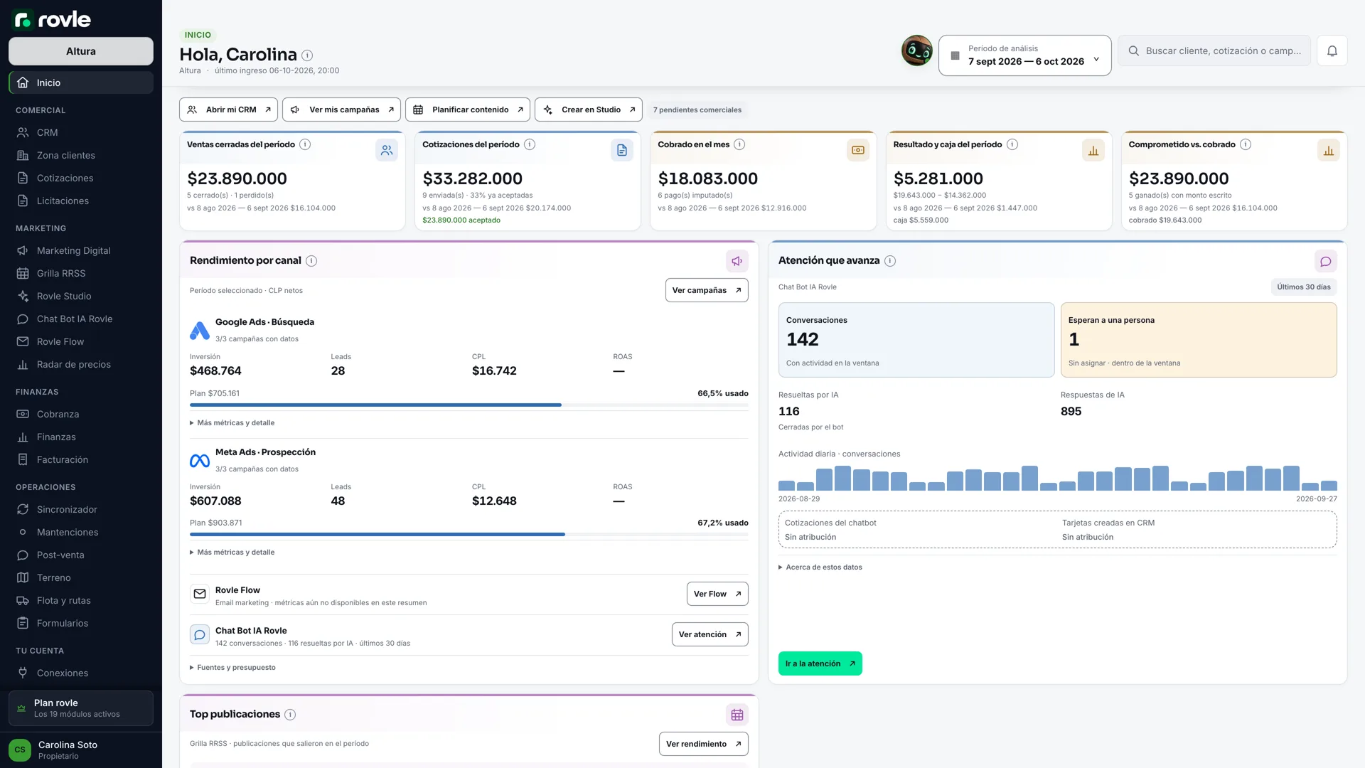This screenshot has height=768, width=1365.
Task: Click the mascot avatar in header
Action: tap(917, 50)
